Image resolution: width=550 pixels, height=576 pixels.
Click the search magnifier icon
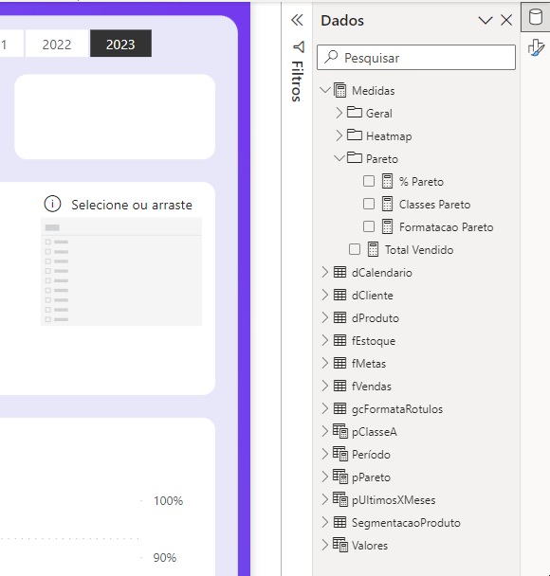coord(331,57)
